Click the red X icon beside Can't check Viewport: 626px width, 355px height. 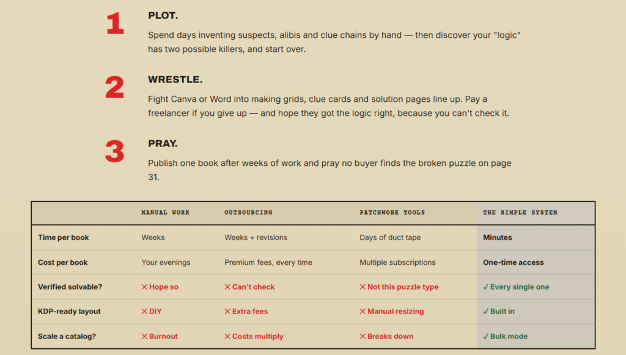tap(227, 287)
